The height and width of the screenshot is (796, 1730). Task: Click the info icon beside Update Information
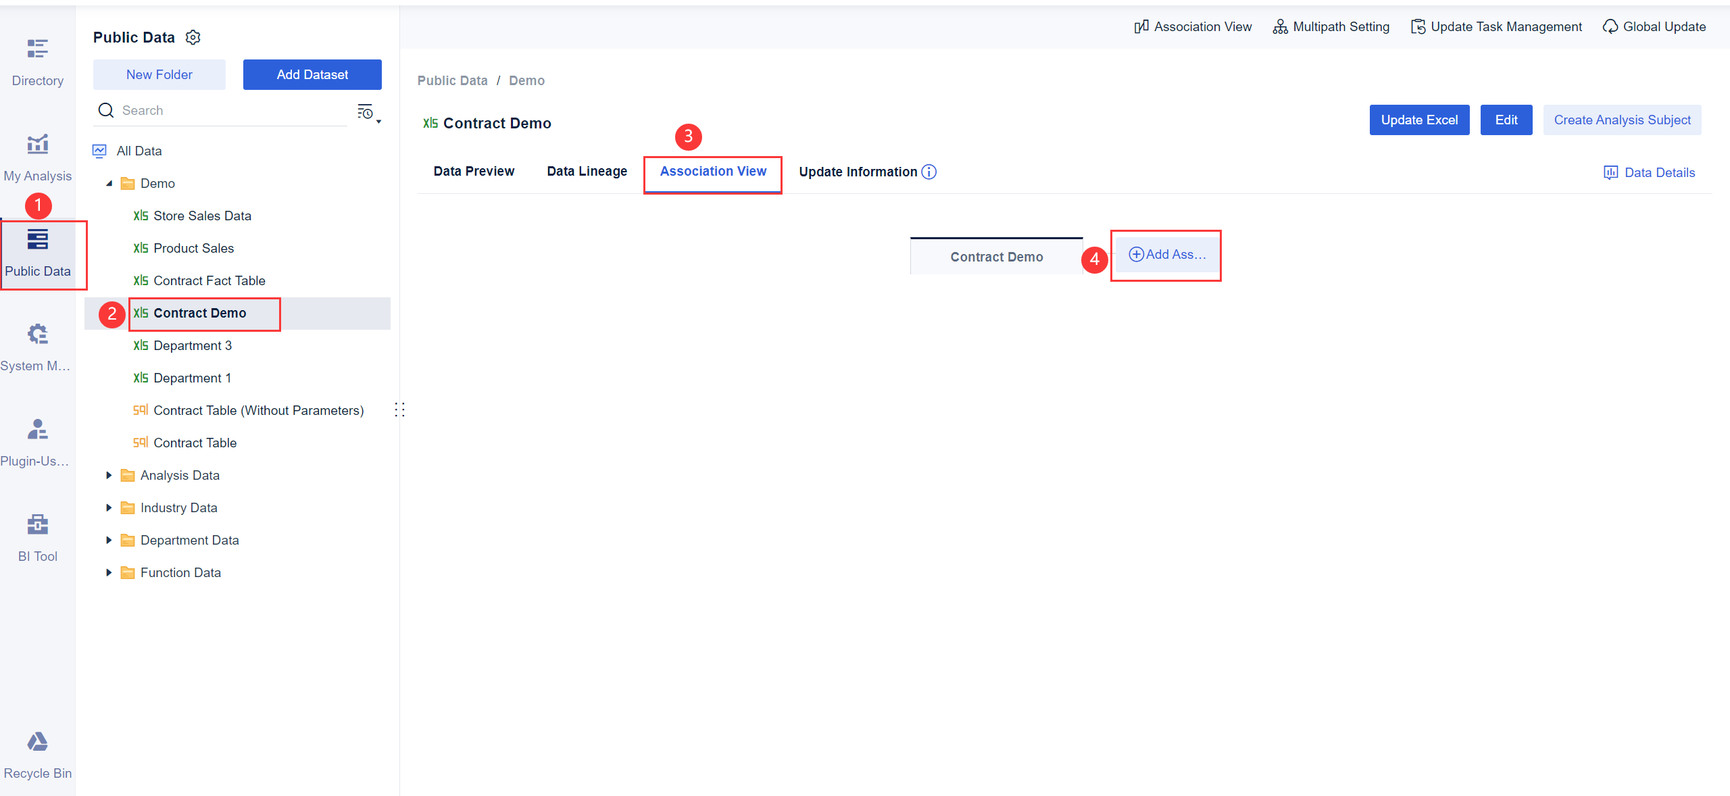pyautogui.click(x=930, y=172)
